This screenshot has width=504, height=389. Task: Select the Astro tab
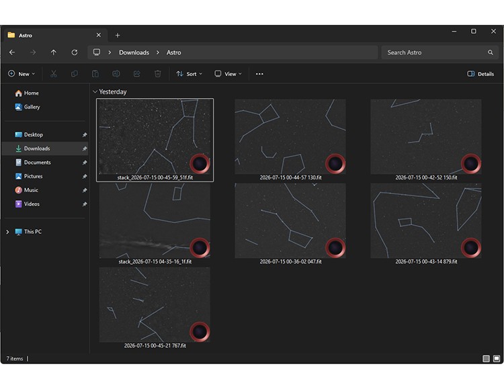click(54, 35)
